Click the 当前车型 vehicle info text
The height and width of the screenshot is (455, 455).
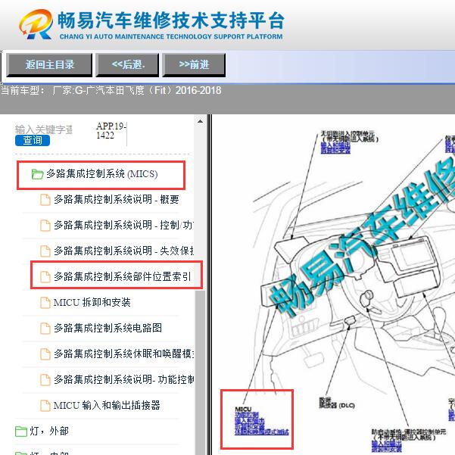point(111,91)
